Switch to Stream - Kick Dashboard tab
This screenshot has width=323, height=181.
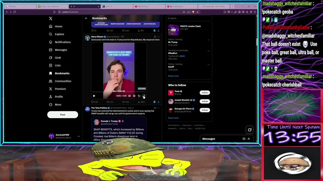click(x=52, y=6)
